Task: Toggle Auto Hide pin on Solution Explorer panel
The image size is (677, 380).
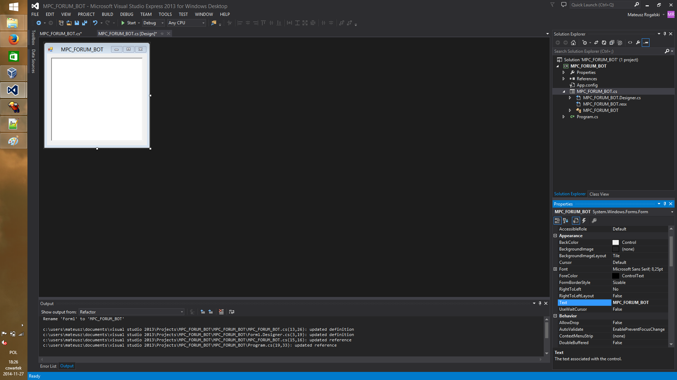Action: pos(665,34)
